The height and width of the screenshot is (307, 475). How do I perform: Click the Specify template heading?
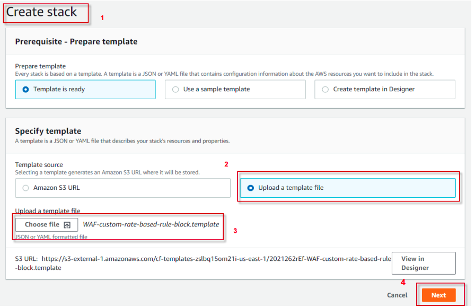(48, 131)
